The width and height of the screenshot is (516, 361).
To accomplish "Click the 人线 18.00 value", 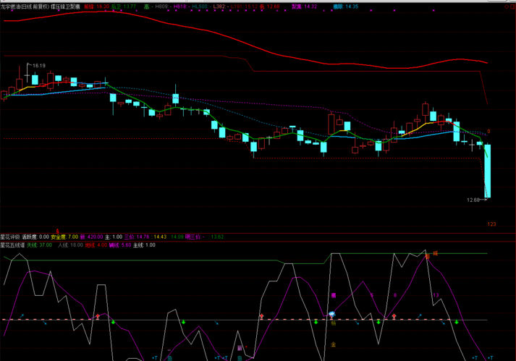I will click(x=70, y=245).
